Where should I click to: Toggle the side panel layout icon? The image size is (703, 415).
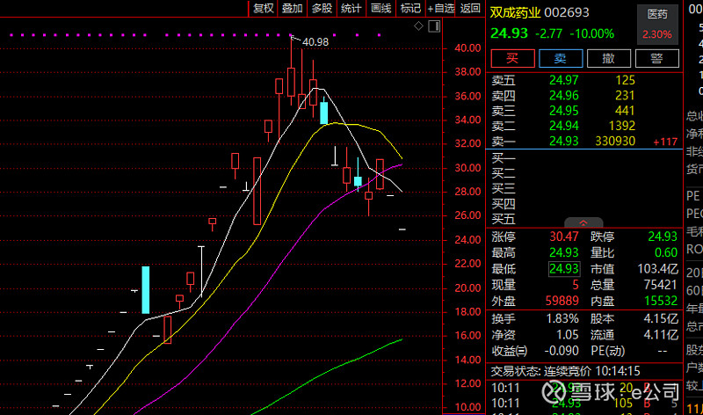pos(433,27)
